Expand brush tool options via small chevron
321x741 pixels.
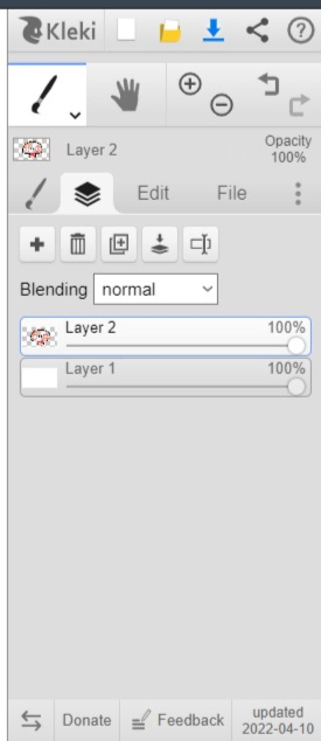click(x=75, y=115)
